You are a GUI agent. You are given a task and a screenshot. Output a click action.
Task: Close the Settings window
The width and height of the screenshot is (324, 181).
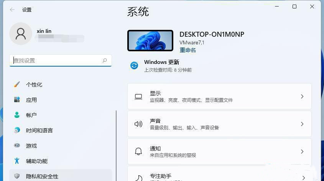tap(312, 7)
